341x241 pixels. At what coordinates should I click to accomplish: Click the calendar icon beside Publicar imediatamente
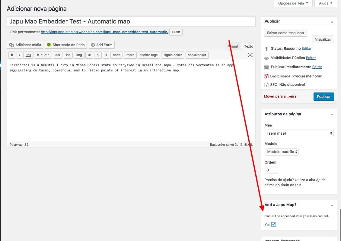[x=266, y=67]
